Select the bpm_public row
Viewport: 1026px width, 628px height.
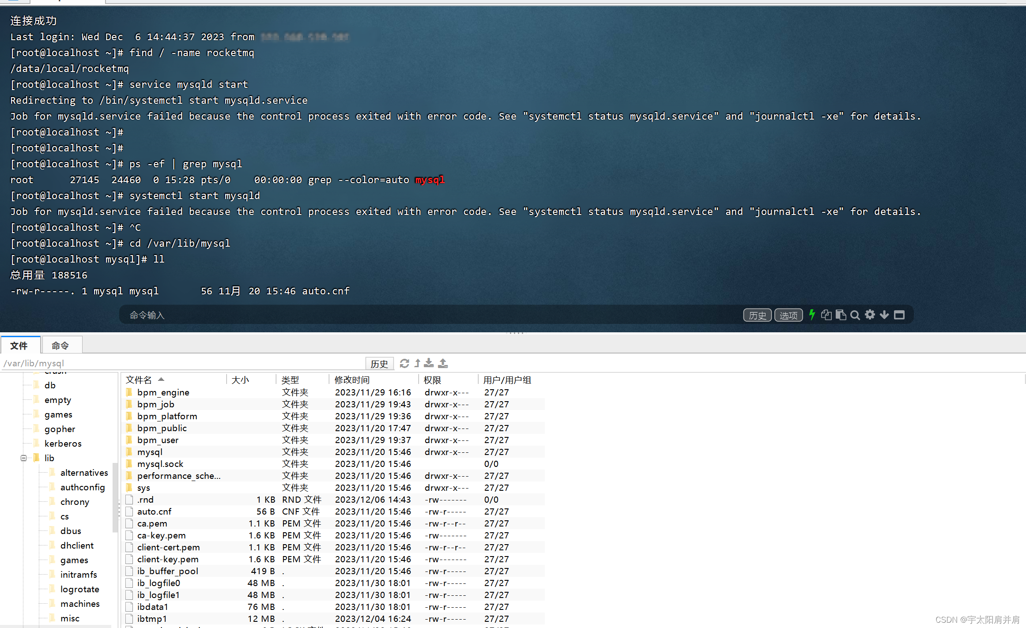(x=333, y=428)
